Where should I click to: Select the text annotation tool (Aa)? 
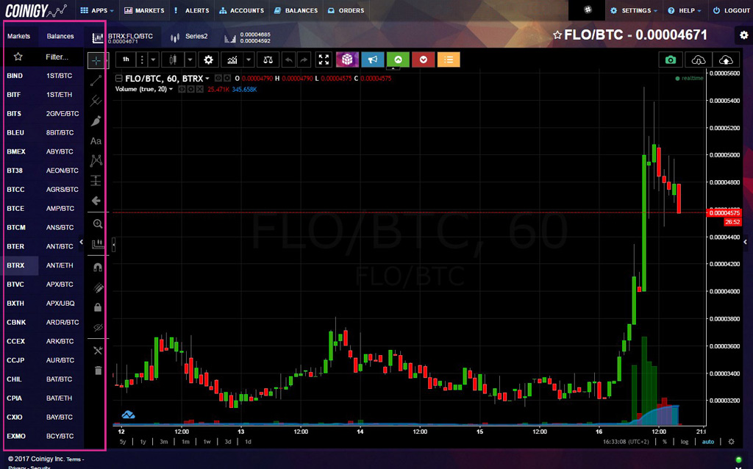tap(96, 141)
